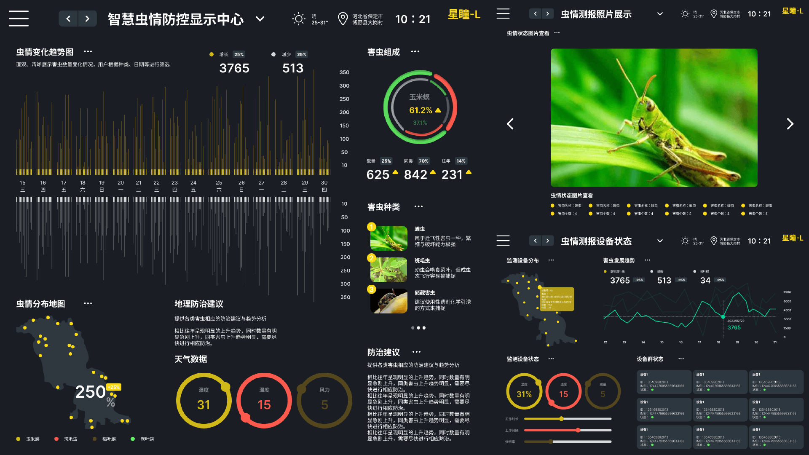Viewport: 809px width, 455px height.
Task: Click the back arrow beside 智慧虫情防控显示中心
Action: click(68, 19)
